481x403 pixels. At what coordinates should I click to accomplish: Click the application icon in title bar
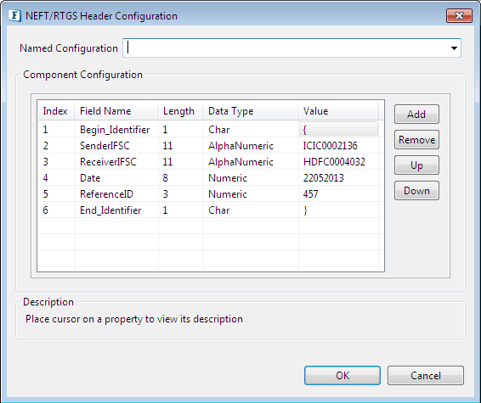tap(14, 15)
